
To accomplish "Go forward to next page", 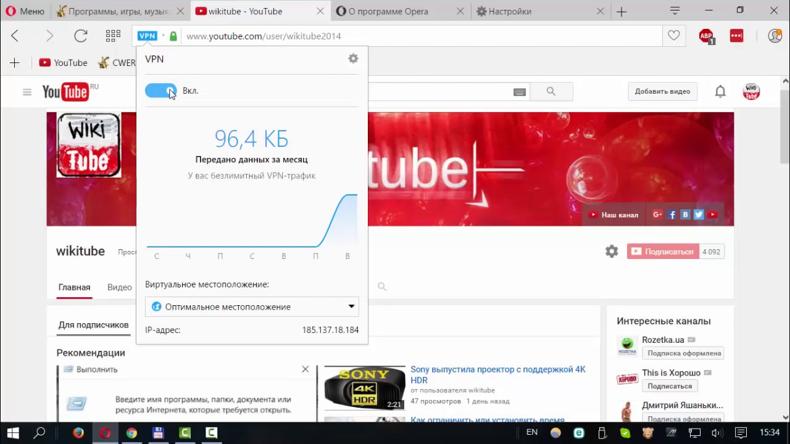I will 49,36.
